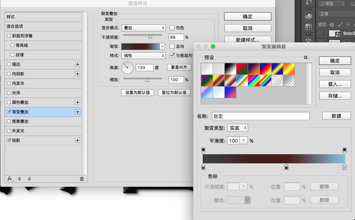This screenshot has width=355, height=220.
Task: Select the light blue right color stop
Action: point(344,167)
